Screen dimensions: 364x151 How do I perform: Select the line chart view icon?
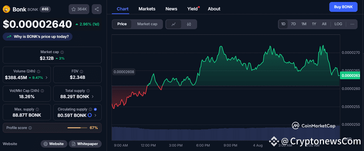click(173, 24)
